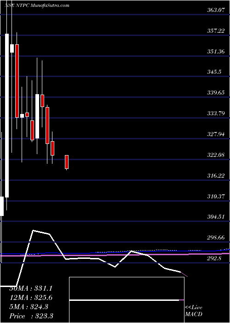Click the <<Live MACD label
The image size is (230, 323).
click(194, 311)
